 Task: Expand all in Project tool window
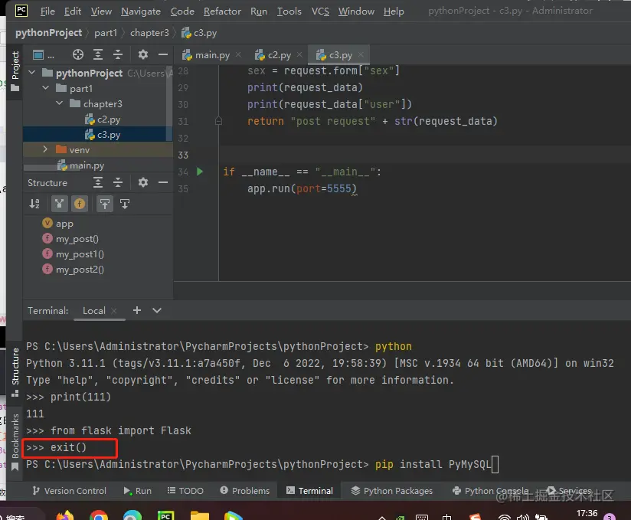pyautogui.click(x=98, y=54)
